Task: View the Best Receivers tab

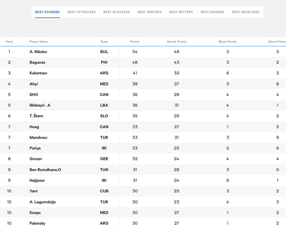Action: tap(245, 12)
